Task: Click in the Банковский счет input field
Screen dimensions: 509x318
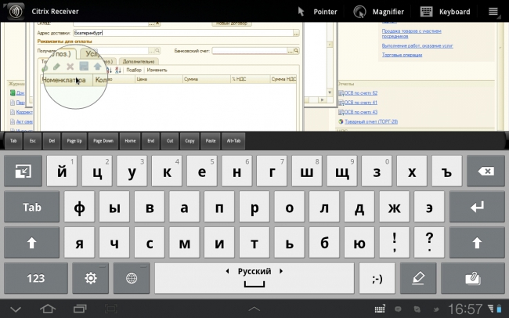Action: pyautogui.click(x=250, y=51)
